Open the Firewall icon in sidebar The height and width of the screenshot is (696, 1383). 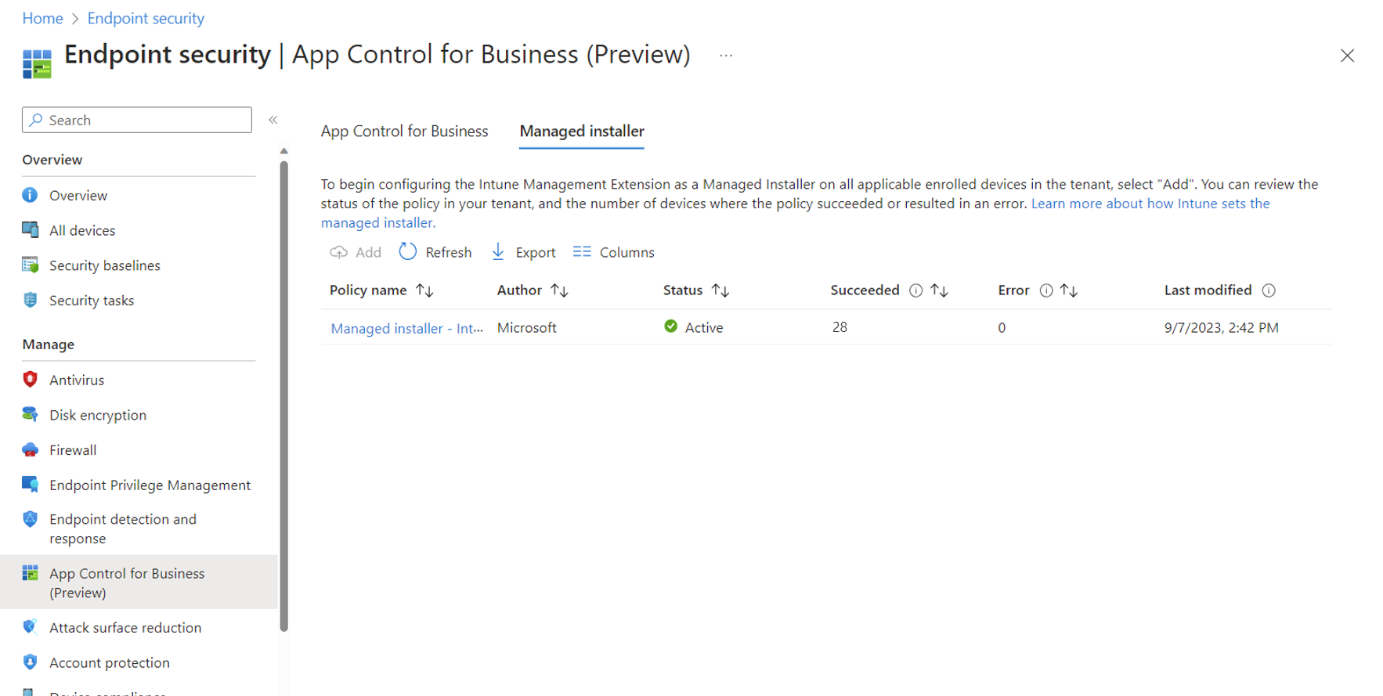click(30, 449)
